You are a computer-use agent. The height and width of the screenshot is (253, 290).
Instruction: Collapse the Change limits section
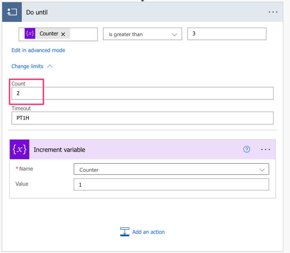[x=27, y=66]
